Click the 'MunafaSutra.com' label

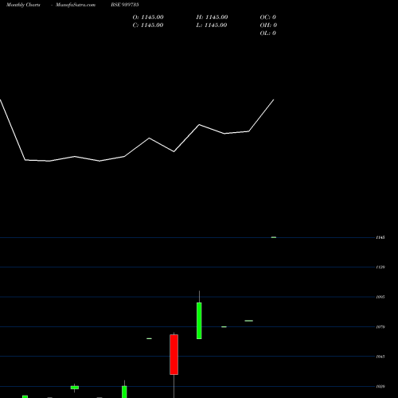[76, 5]
